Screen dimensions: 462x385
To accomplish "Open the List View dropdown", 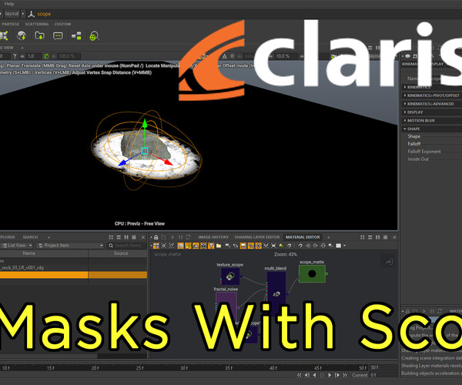I will tap(17, 246).
